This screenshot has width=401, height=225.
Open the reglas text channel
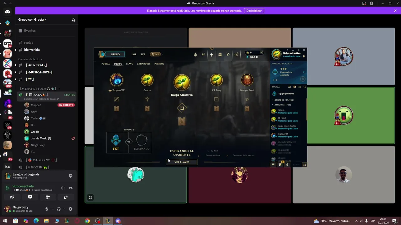click(x=47, y=42)
